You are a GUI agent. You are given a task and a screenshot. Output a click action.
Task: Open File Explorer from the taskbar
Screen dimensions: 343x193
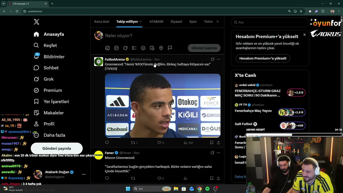(x=176, y=189)
